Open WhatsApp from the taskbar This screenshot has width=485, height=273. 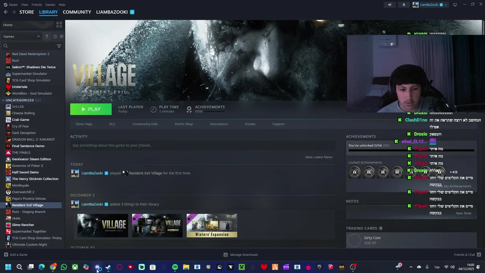click(64, 267)
